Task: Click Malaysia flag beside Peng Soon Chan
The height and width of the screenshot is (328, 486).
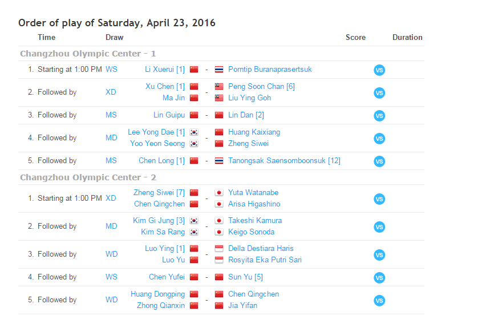Action: 219,87
